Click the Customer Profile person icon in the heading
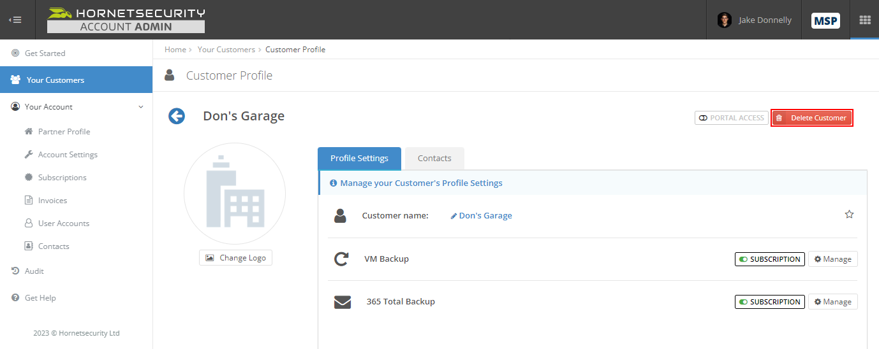The image size is (879, 349). 170,75
